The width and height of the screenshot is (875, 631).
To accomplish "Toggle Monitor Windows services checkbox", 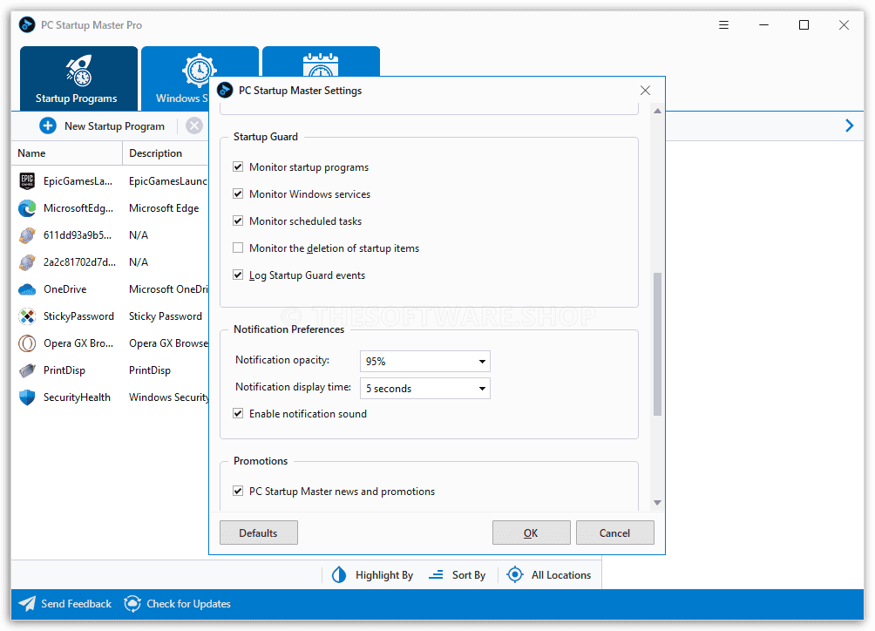I will click(x=238, y=194).
